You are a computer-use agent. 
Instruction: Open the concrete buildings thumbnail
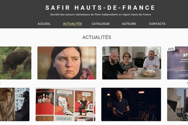click(x=178, y=104)
